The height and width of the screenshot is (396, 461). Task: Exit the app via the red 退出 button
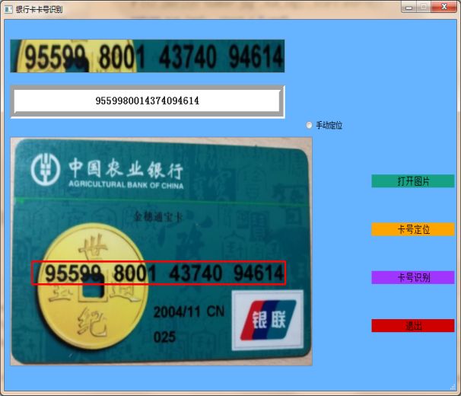[413, 326]
